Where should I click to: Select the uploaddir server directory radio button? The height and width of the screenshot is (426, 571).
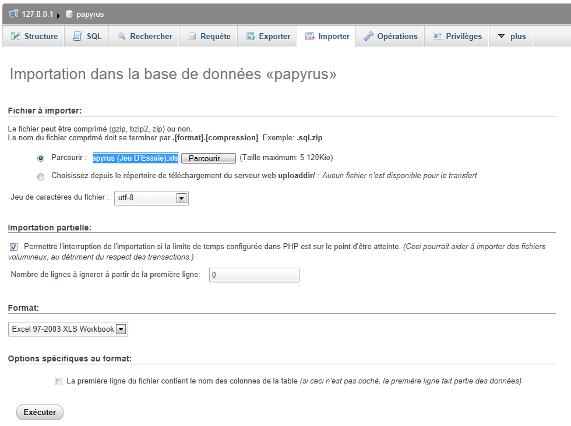(x=41, y=176)
